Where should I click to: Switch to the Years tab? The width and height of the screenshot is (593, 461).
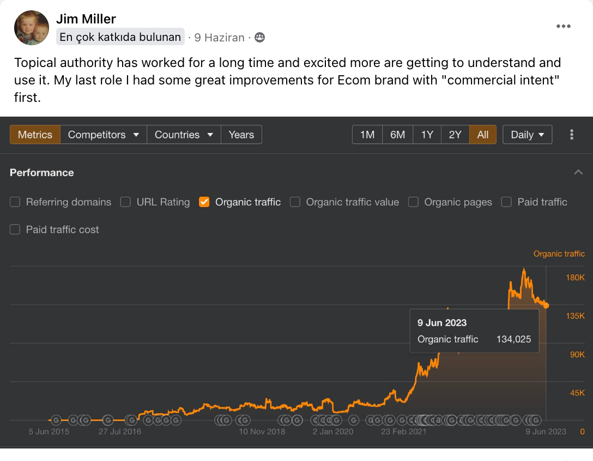tap(241, 135)
